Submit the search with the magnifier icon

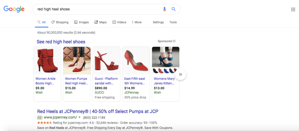pyautogui.click(x=173, y=9)
